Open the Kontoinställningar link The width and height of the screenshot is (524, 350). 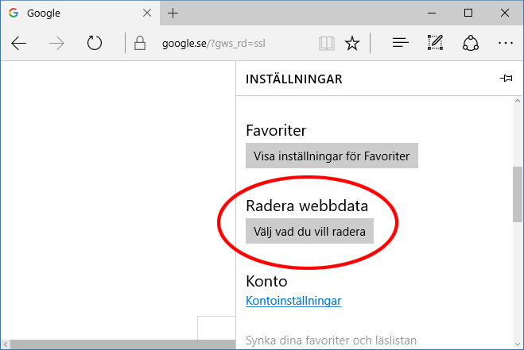(x=293, y=301)
